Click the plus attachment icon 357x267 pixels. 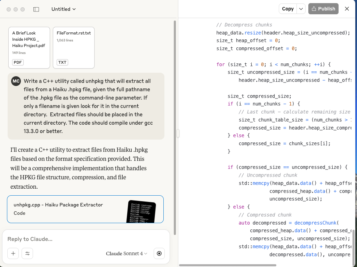tap(13, 253)
